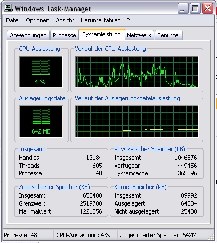Click the Nicht ausgelagert value 25408
Viewport: 217px width, 243px height.
pos(189,211)
